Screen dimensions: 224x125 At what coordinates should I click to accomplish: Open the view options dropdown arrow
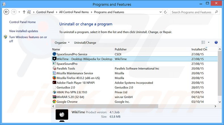tap(209, 42)
